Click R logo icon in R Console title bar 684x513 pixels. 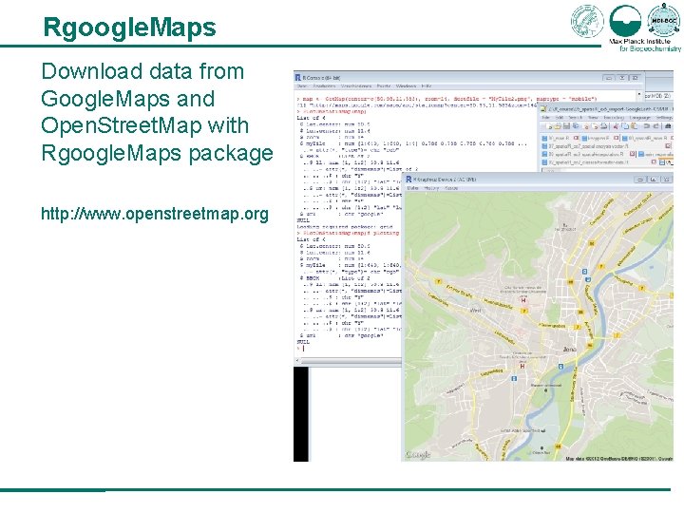(298, 78)
